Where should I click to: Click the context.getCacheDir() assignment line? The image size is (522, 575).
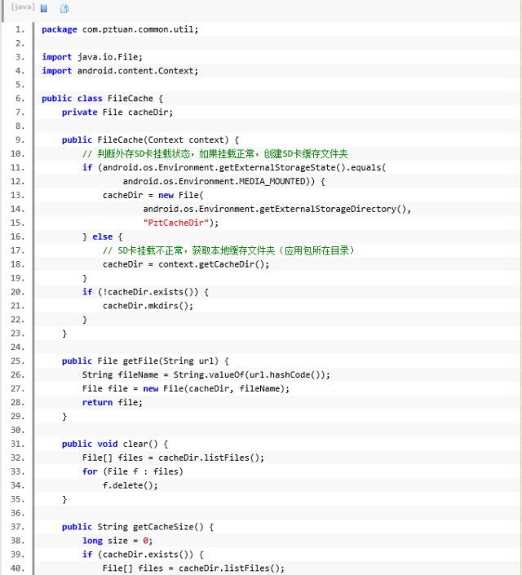point(185,264)
